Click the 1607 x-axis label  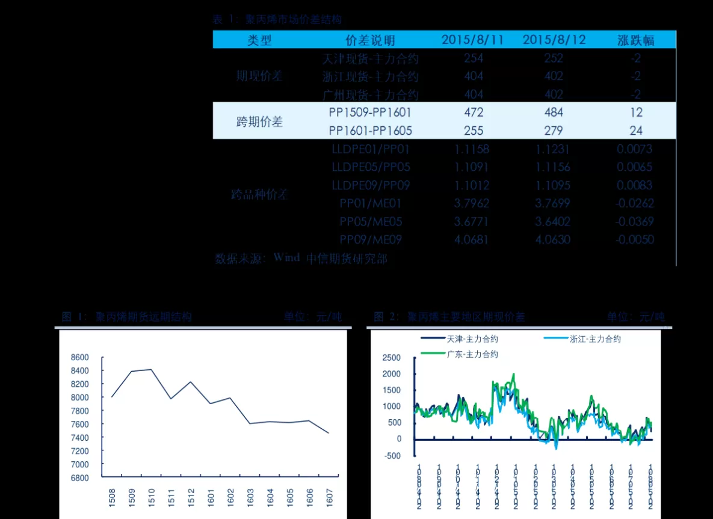[x=330, y=497]
